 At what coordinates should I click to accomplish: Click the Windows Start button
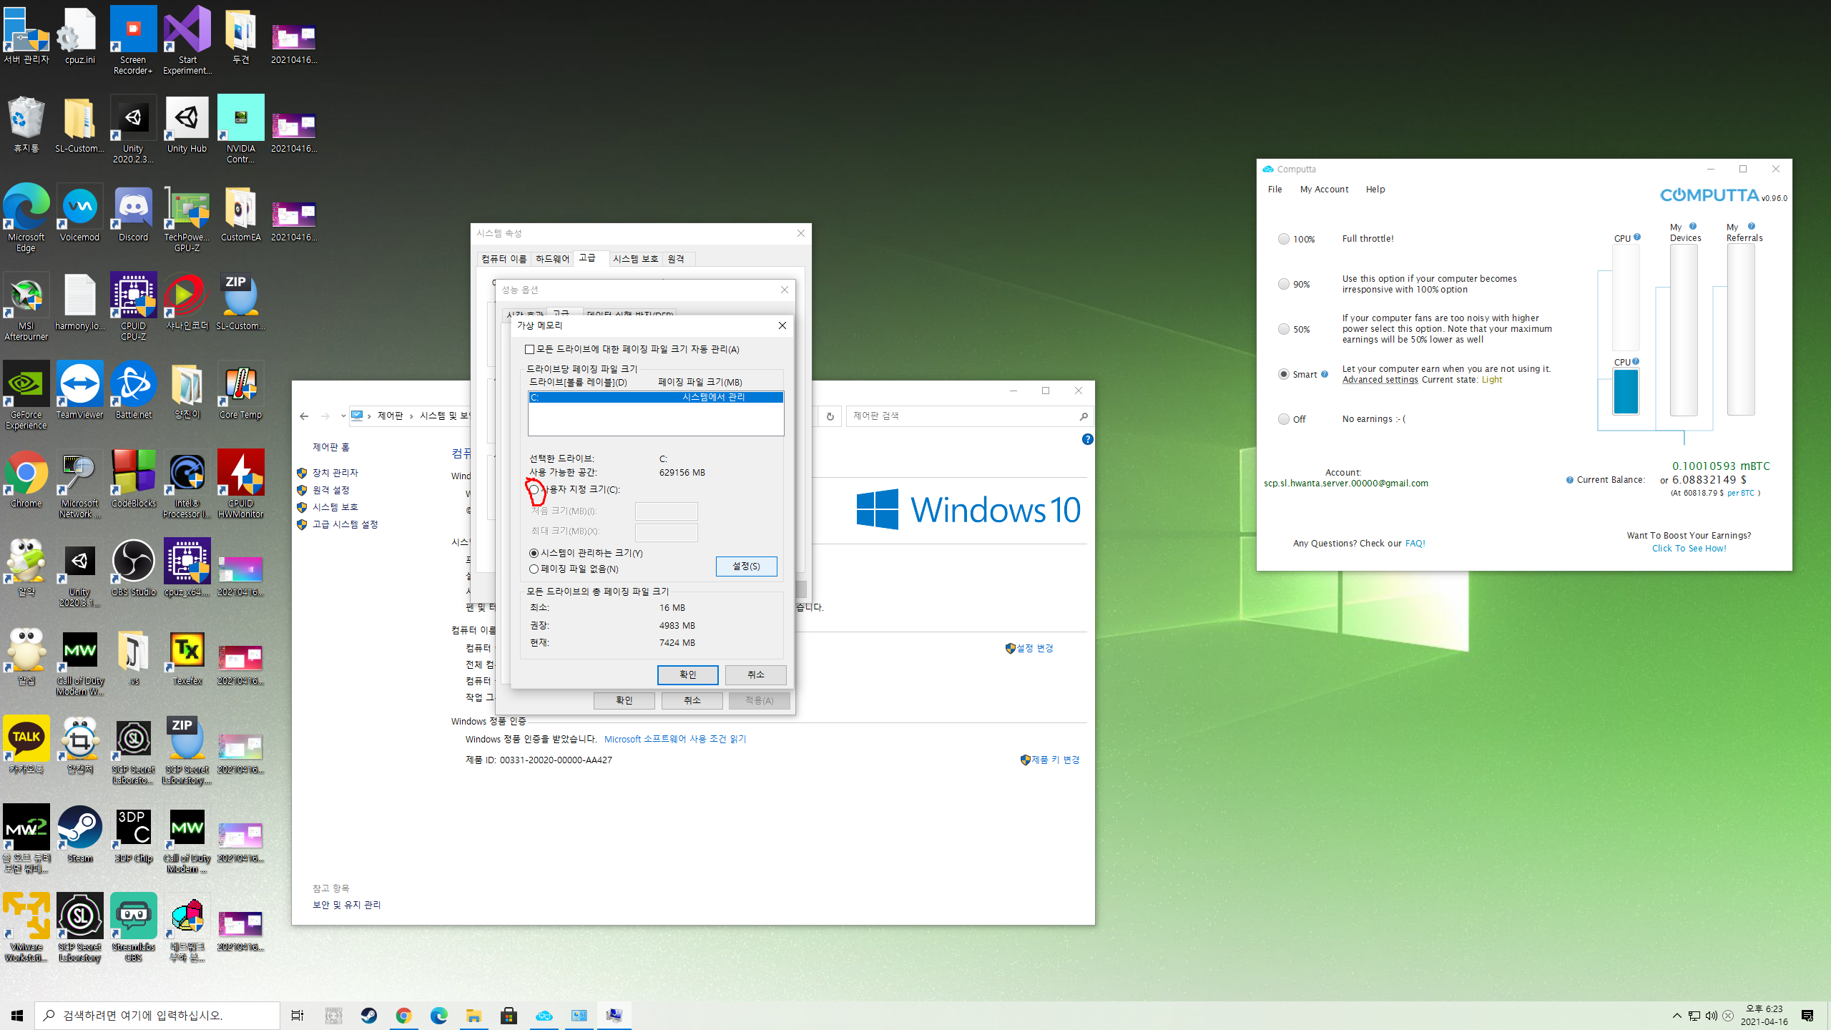point(17,1015)
